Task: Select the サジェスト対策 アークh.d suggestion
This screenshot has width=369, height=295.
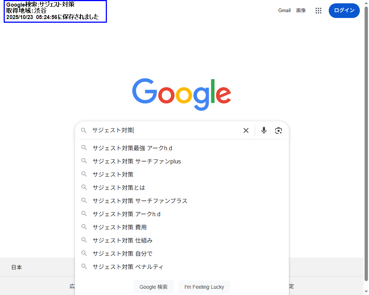Action: pyautogui.click(x=126, y=214)
